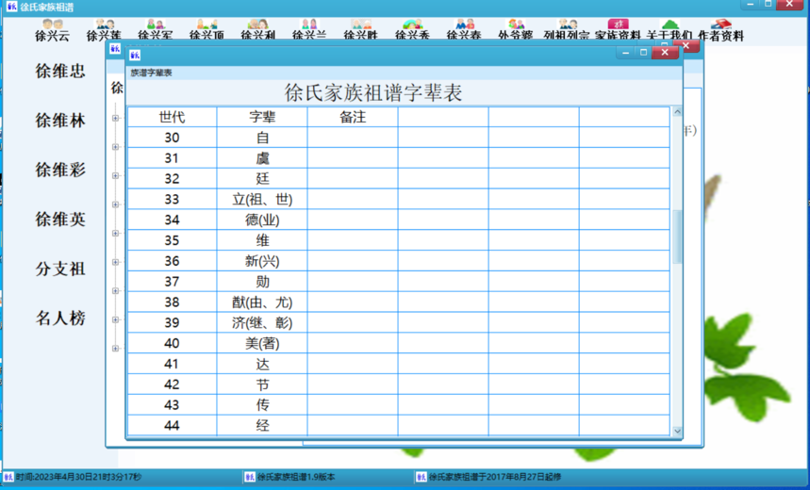Open 名人榜 from the left sidebar

tap(60, 318)
